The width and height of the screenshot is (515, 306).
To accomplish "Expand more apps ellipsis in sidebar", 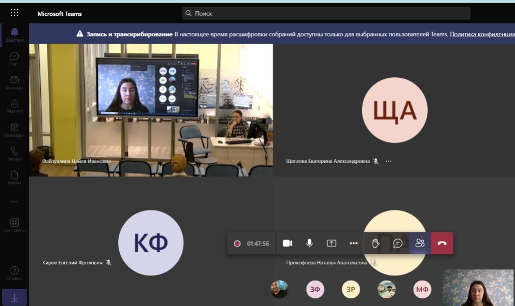I will pos(14,201).
